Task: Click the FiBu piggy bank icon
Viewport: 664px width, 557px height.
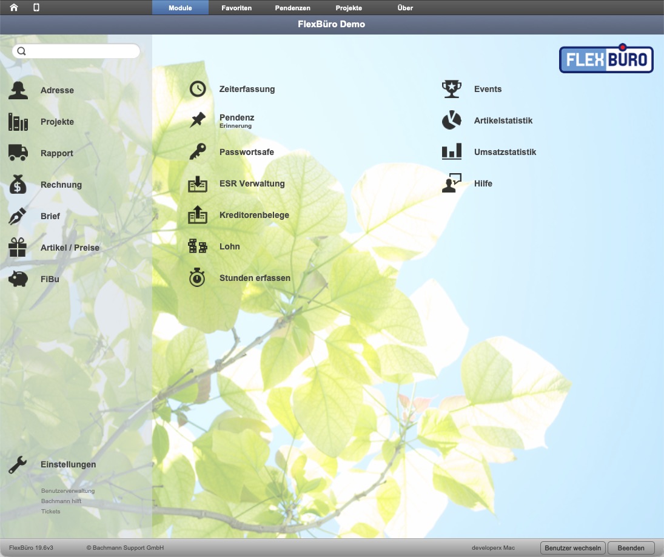Action: [x=18, y=278]
